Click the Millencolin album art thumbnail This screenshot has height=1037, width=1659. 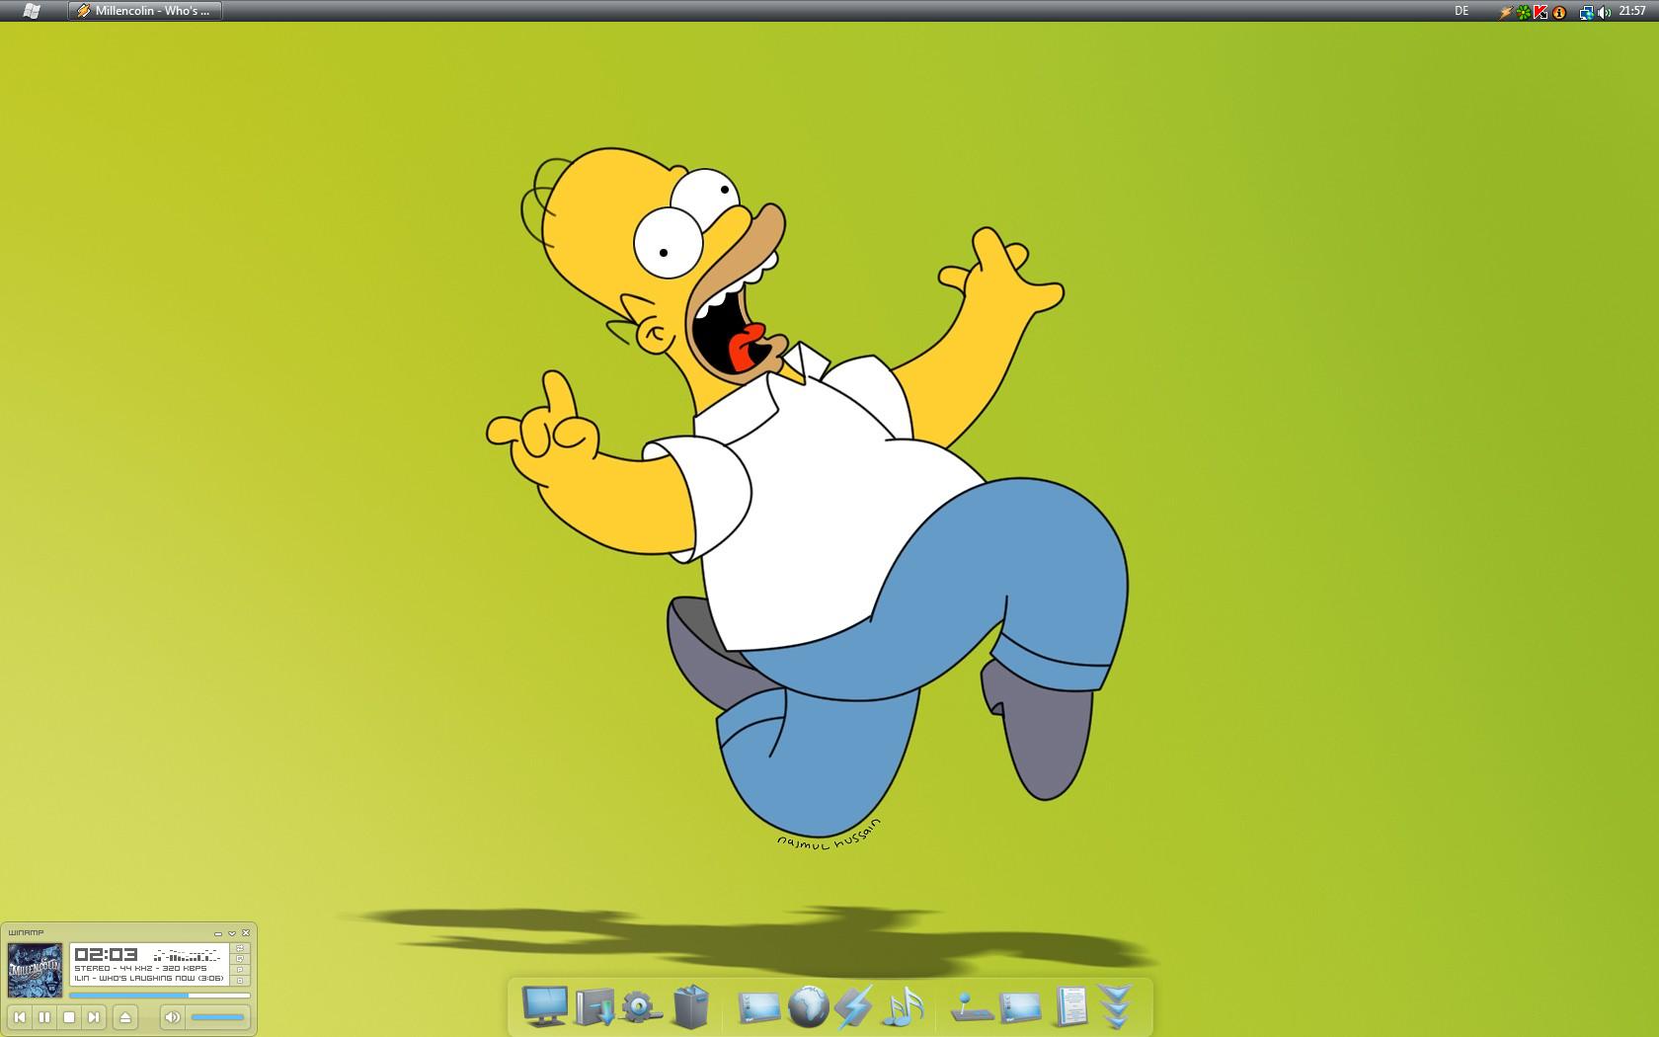tap(35, 970)
